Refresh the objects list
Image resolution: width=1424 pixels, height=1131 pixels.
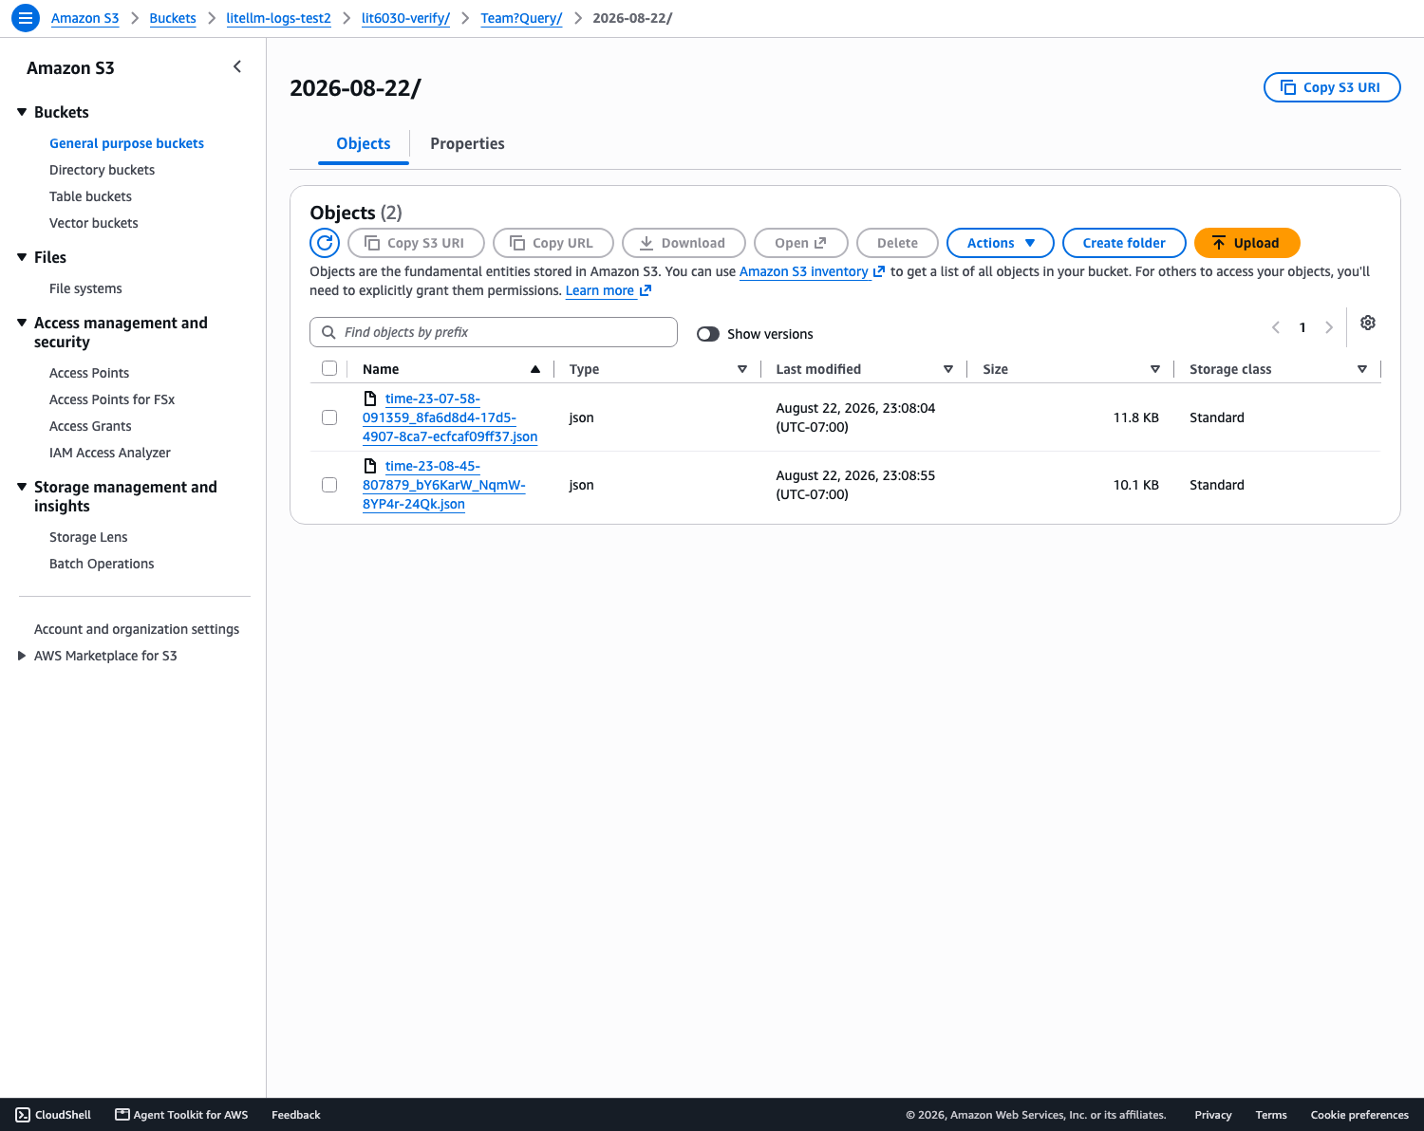[x=325, y=243]
